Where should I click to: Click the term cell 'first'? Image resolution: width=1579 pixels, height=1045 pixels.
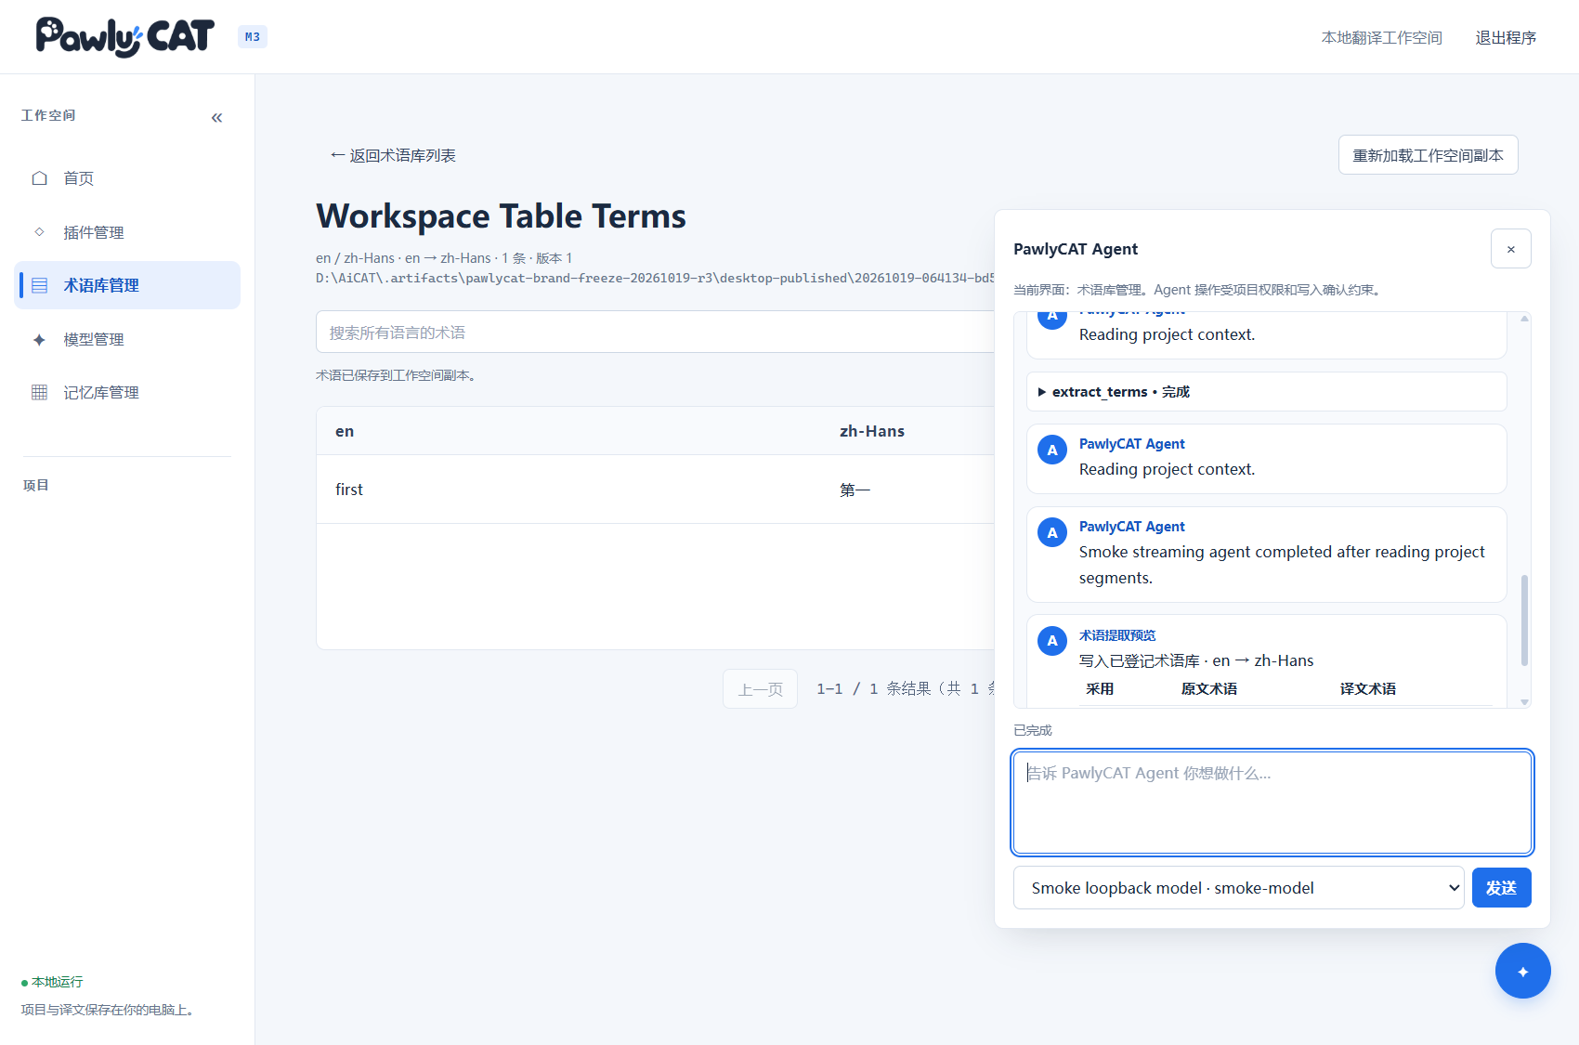(x=349, y=490)
